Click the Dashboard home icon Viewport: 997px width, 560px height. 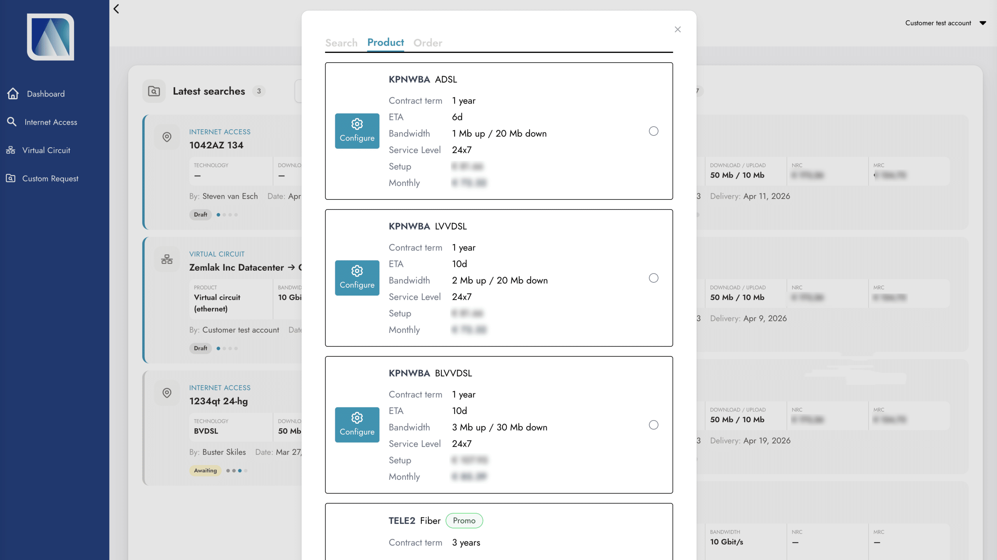(x=13, y=93)
